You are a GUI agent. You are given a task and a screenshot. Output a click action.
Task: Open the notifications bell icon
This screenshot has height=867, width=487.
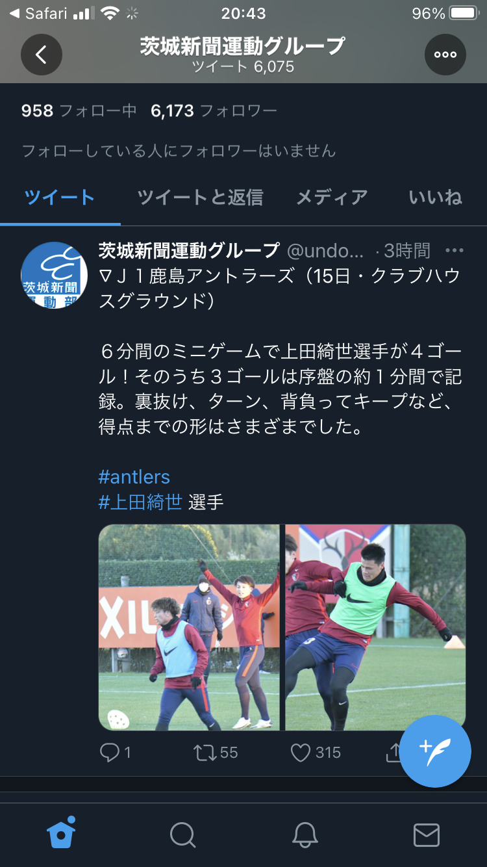[x=305, y=835]
